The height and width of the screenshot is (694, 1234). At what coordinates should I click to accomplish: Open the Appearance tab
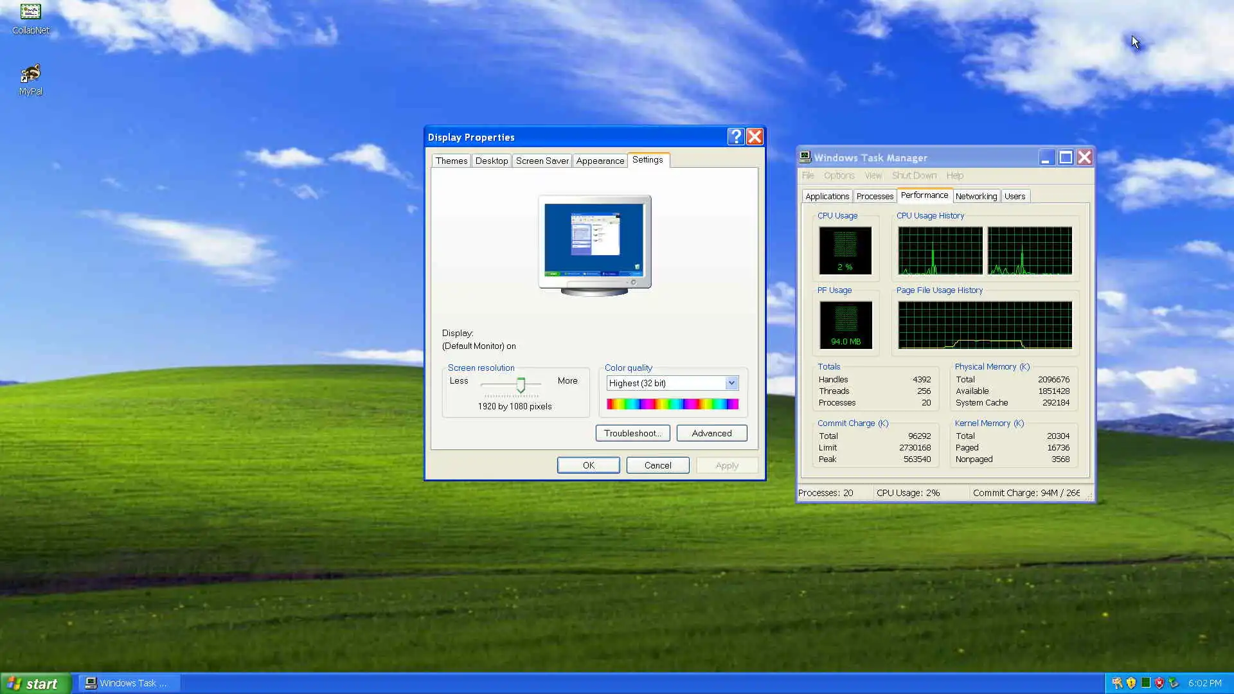click(600, 161)
